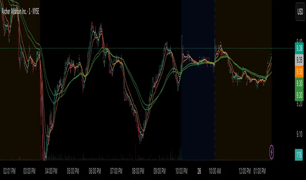Select the 9.30 label directly below 9.33
Viewport: 306px width, 180px height.
[299, 83]
